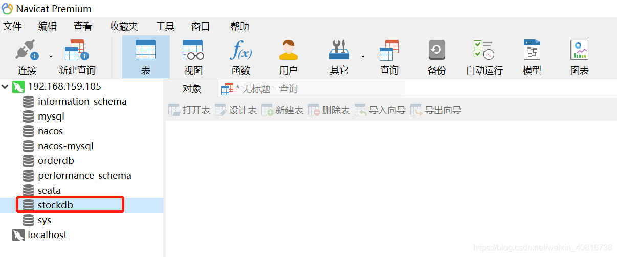Open the 视图 (View) toolbar icon
617x257 pixels.
coord(193,51)
